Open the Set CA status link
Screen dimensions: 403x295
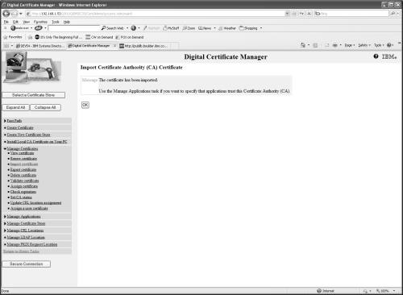pyautogui.click(x=21, y=197)
